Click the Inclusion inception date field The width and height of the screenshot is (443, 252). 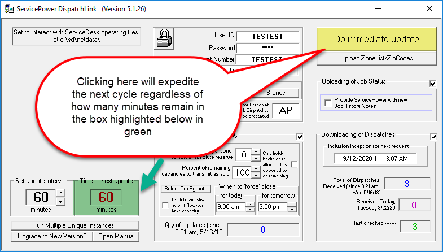pos(375,159)
